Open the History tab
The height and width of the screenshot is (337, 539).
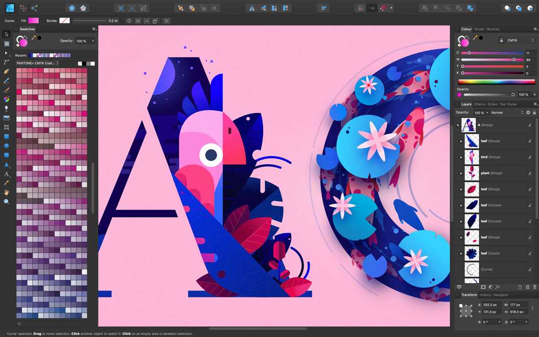tap(485, 295)
